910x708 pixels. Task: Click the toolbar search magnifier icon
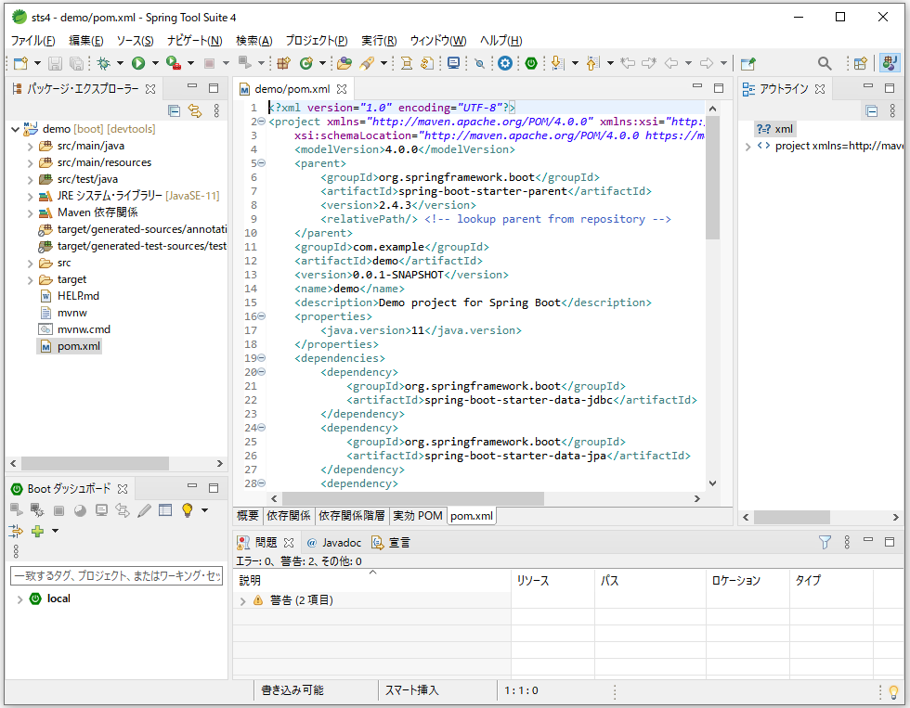(x=825, y=63)
